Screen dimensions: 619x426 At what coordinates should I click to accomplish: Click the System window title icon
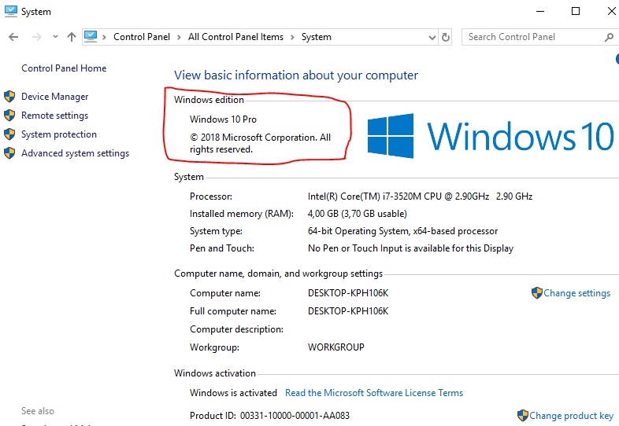pos(11,12)
